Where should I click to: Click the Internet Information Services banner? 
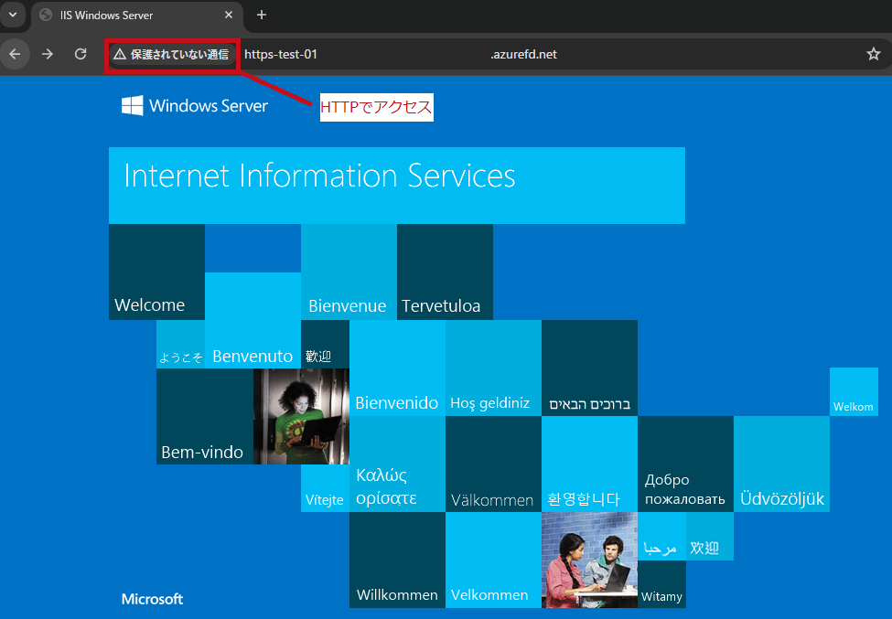(396, 186)
